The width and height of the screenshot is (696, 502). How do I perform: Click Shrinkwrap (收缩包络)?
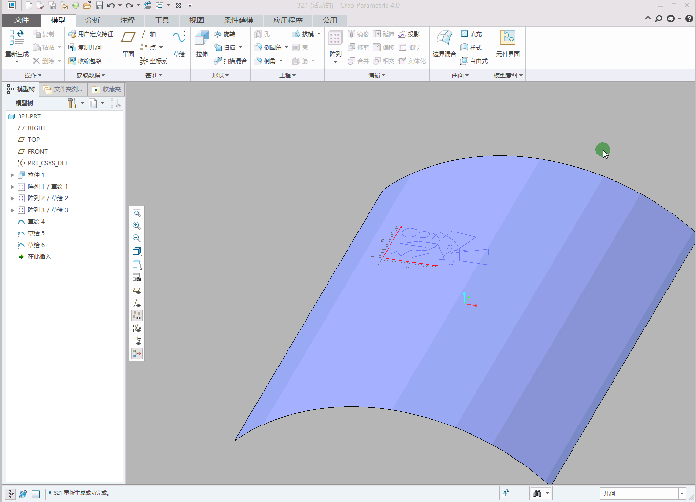tap(85, 61)
